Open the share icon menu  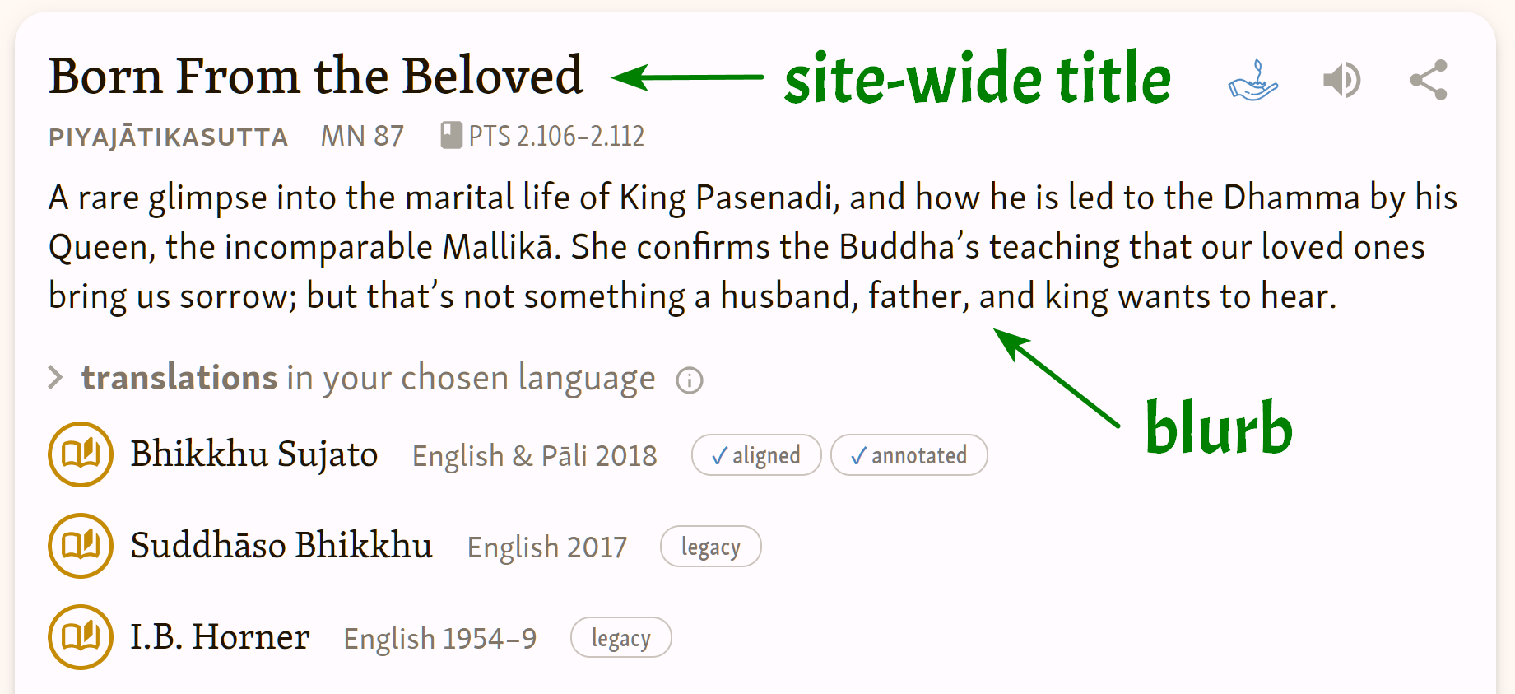(1429, 81)
